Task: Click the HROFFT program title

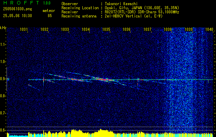Action: click(x=21, y=3)
